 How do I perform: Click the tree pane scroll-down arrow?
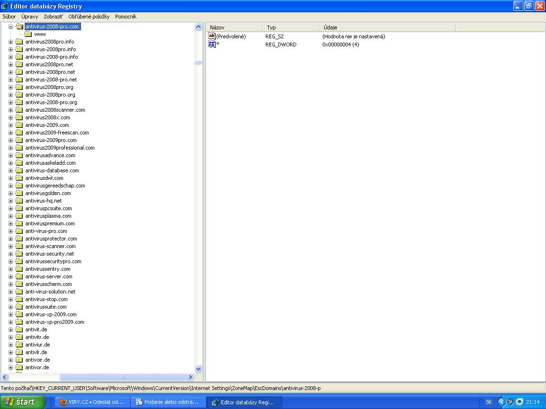198,369
